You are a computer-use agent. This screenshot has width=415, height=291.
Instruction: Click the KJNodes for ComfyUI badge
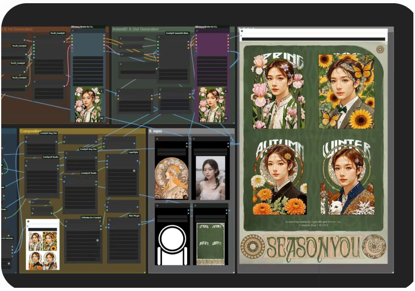coord(91,217)
